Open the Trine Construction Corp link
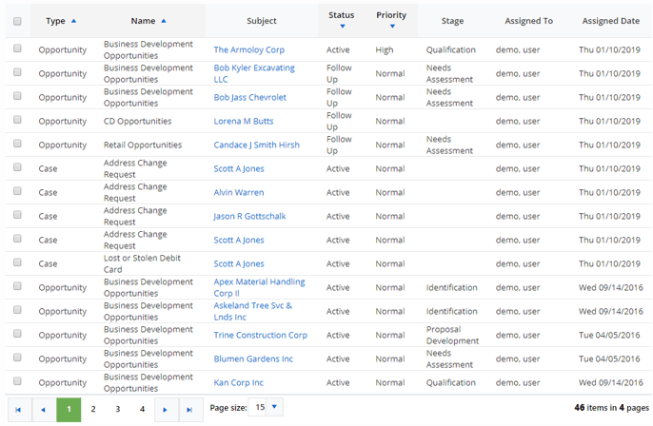This screenshot has height=426, width=653. pyautogui.click(x=260, y=335)
